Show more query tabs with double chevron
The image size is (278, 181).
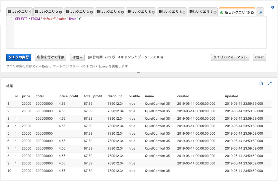260,12
